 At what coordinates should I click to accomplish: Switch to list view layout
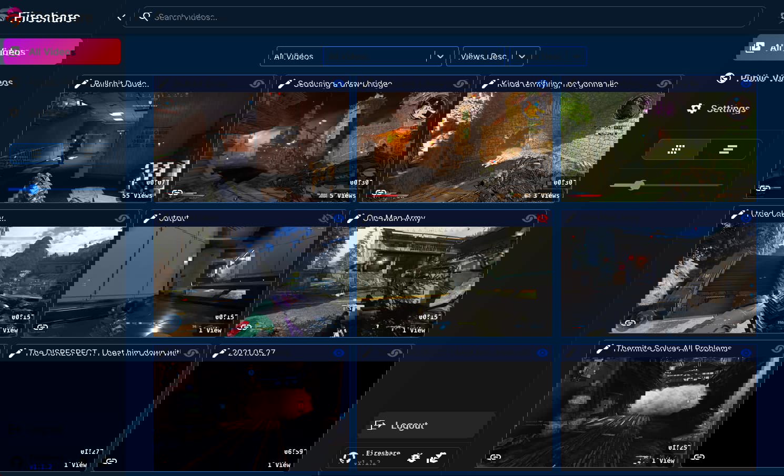pos(727,149)
